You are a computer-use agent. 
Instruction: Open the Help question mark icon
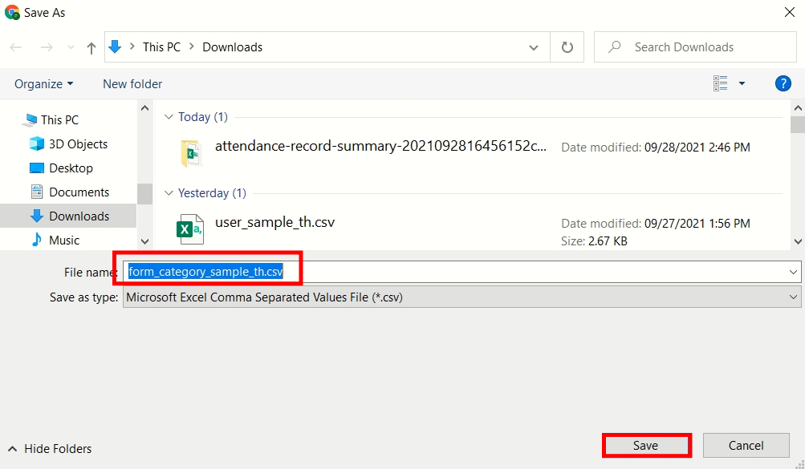click(783, 83)
